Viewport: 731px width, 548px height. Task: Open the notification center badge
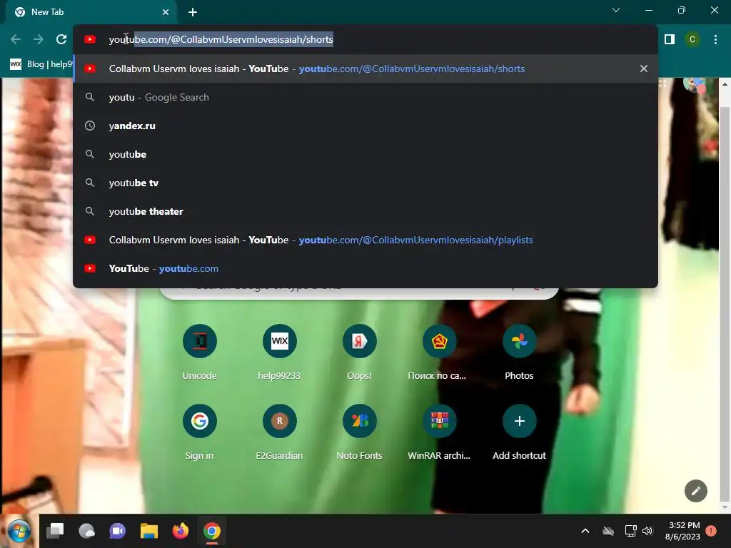coord(711,531)
